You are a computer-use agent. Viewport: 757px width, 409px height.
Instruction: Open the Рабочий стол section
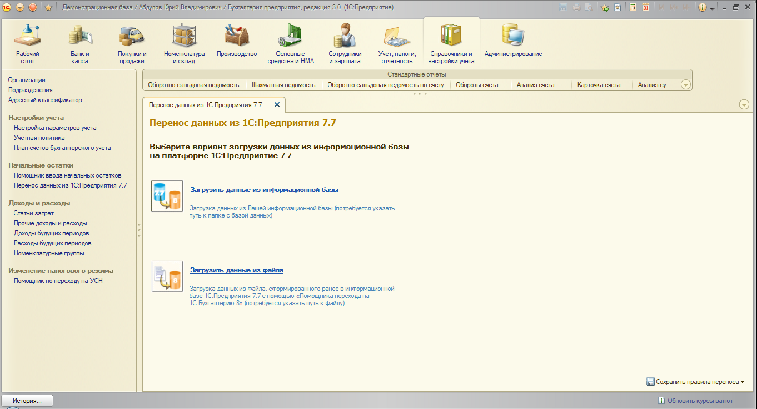pos(28,44)
